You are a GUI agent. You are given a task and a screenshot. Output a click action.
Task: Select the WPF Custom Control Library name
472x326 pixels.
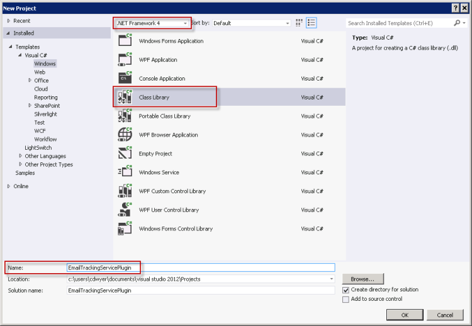pyautogui.click(x=172, y=191)
